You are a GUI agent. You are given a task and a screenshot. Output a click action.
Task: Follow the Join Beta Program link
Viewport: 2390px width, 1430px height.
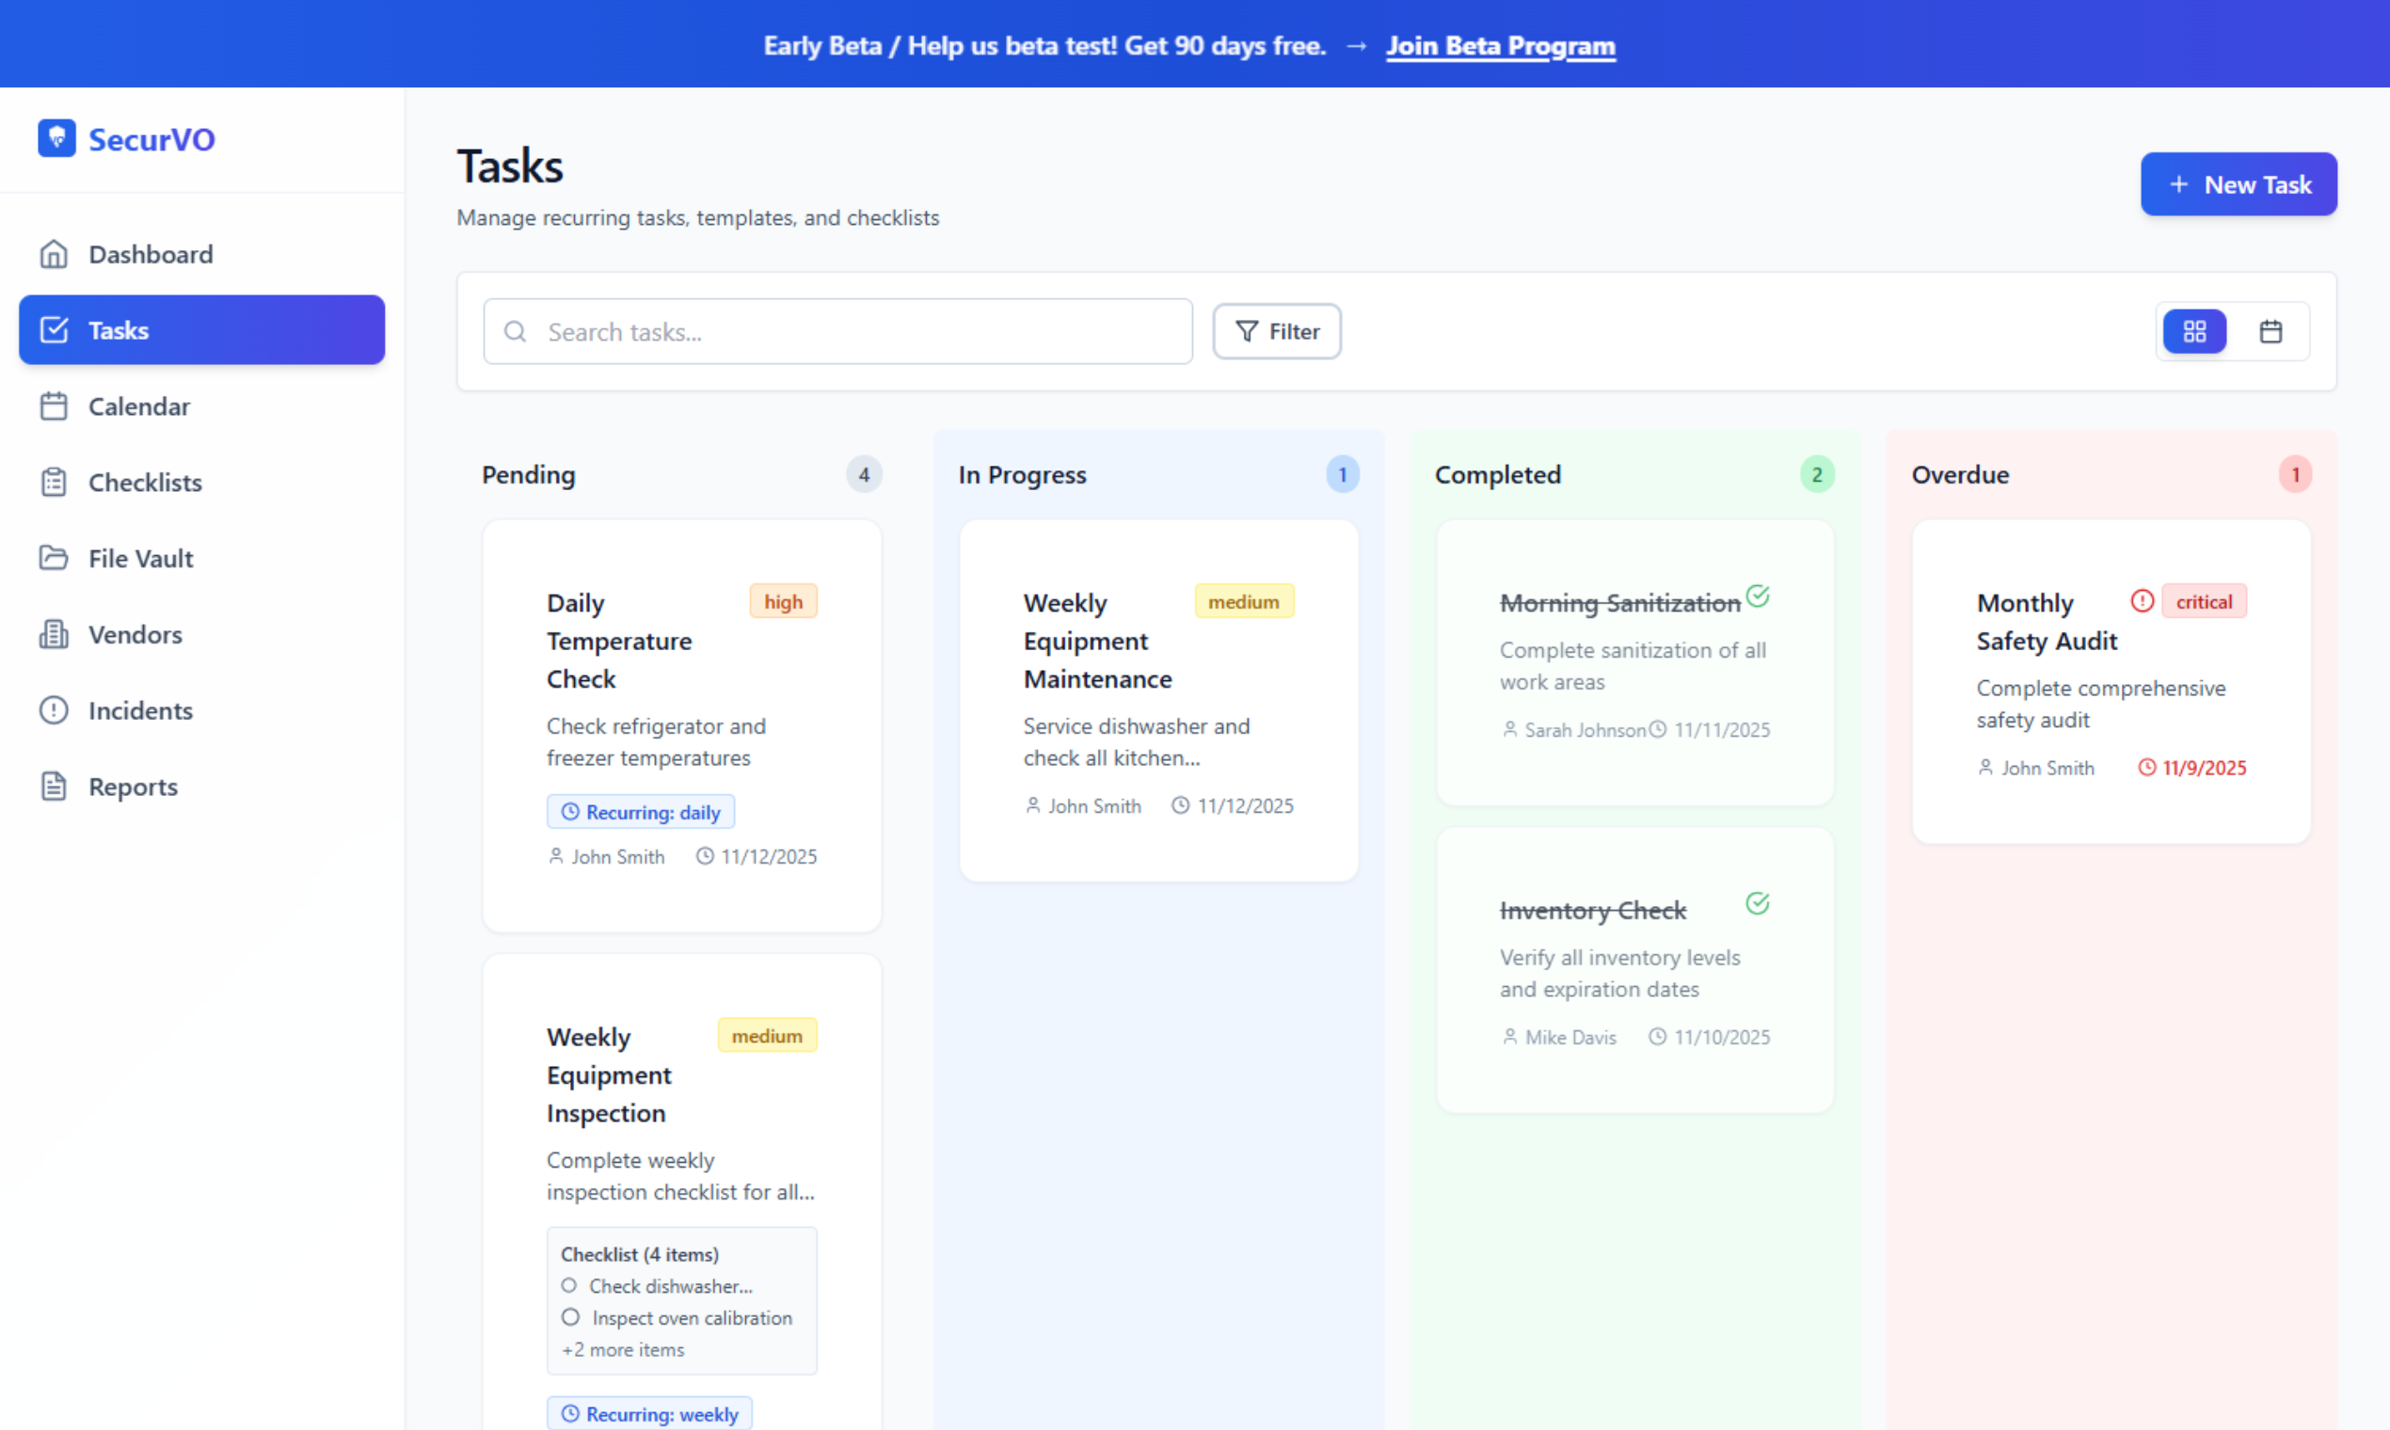tap(1500, 44)
